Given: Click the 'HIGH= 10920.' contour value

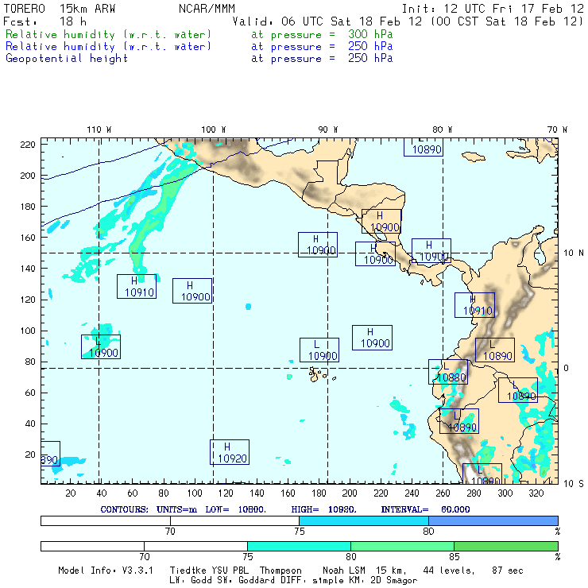Looking at the screenshot, I should pyautogui.click(x=323, y=509).
